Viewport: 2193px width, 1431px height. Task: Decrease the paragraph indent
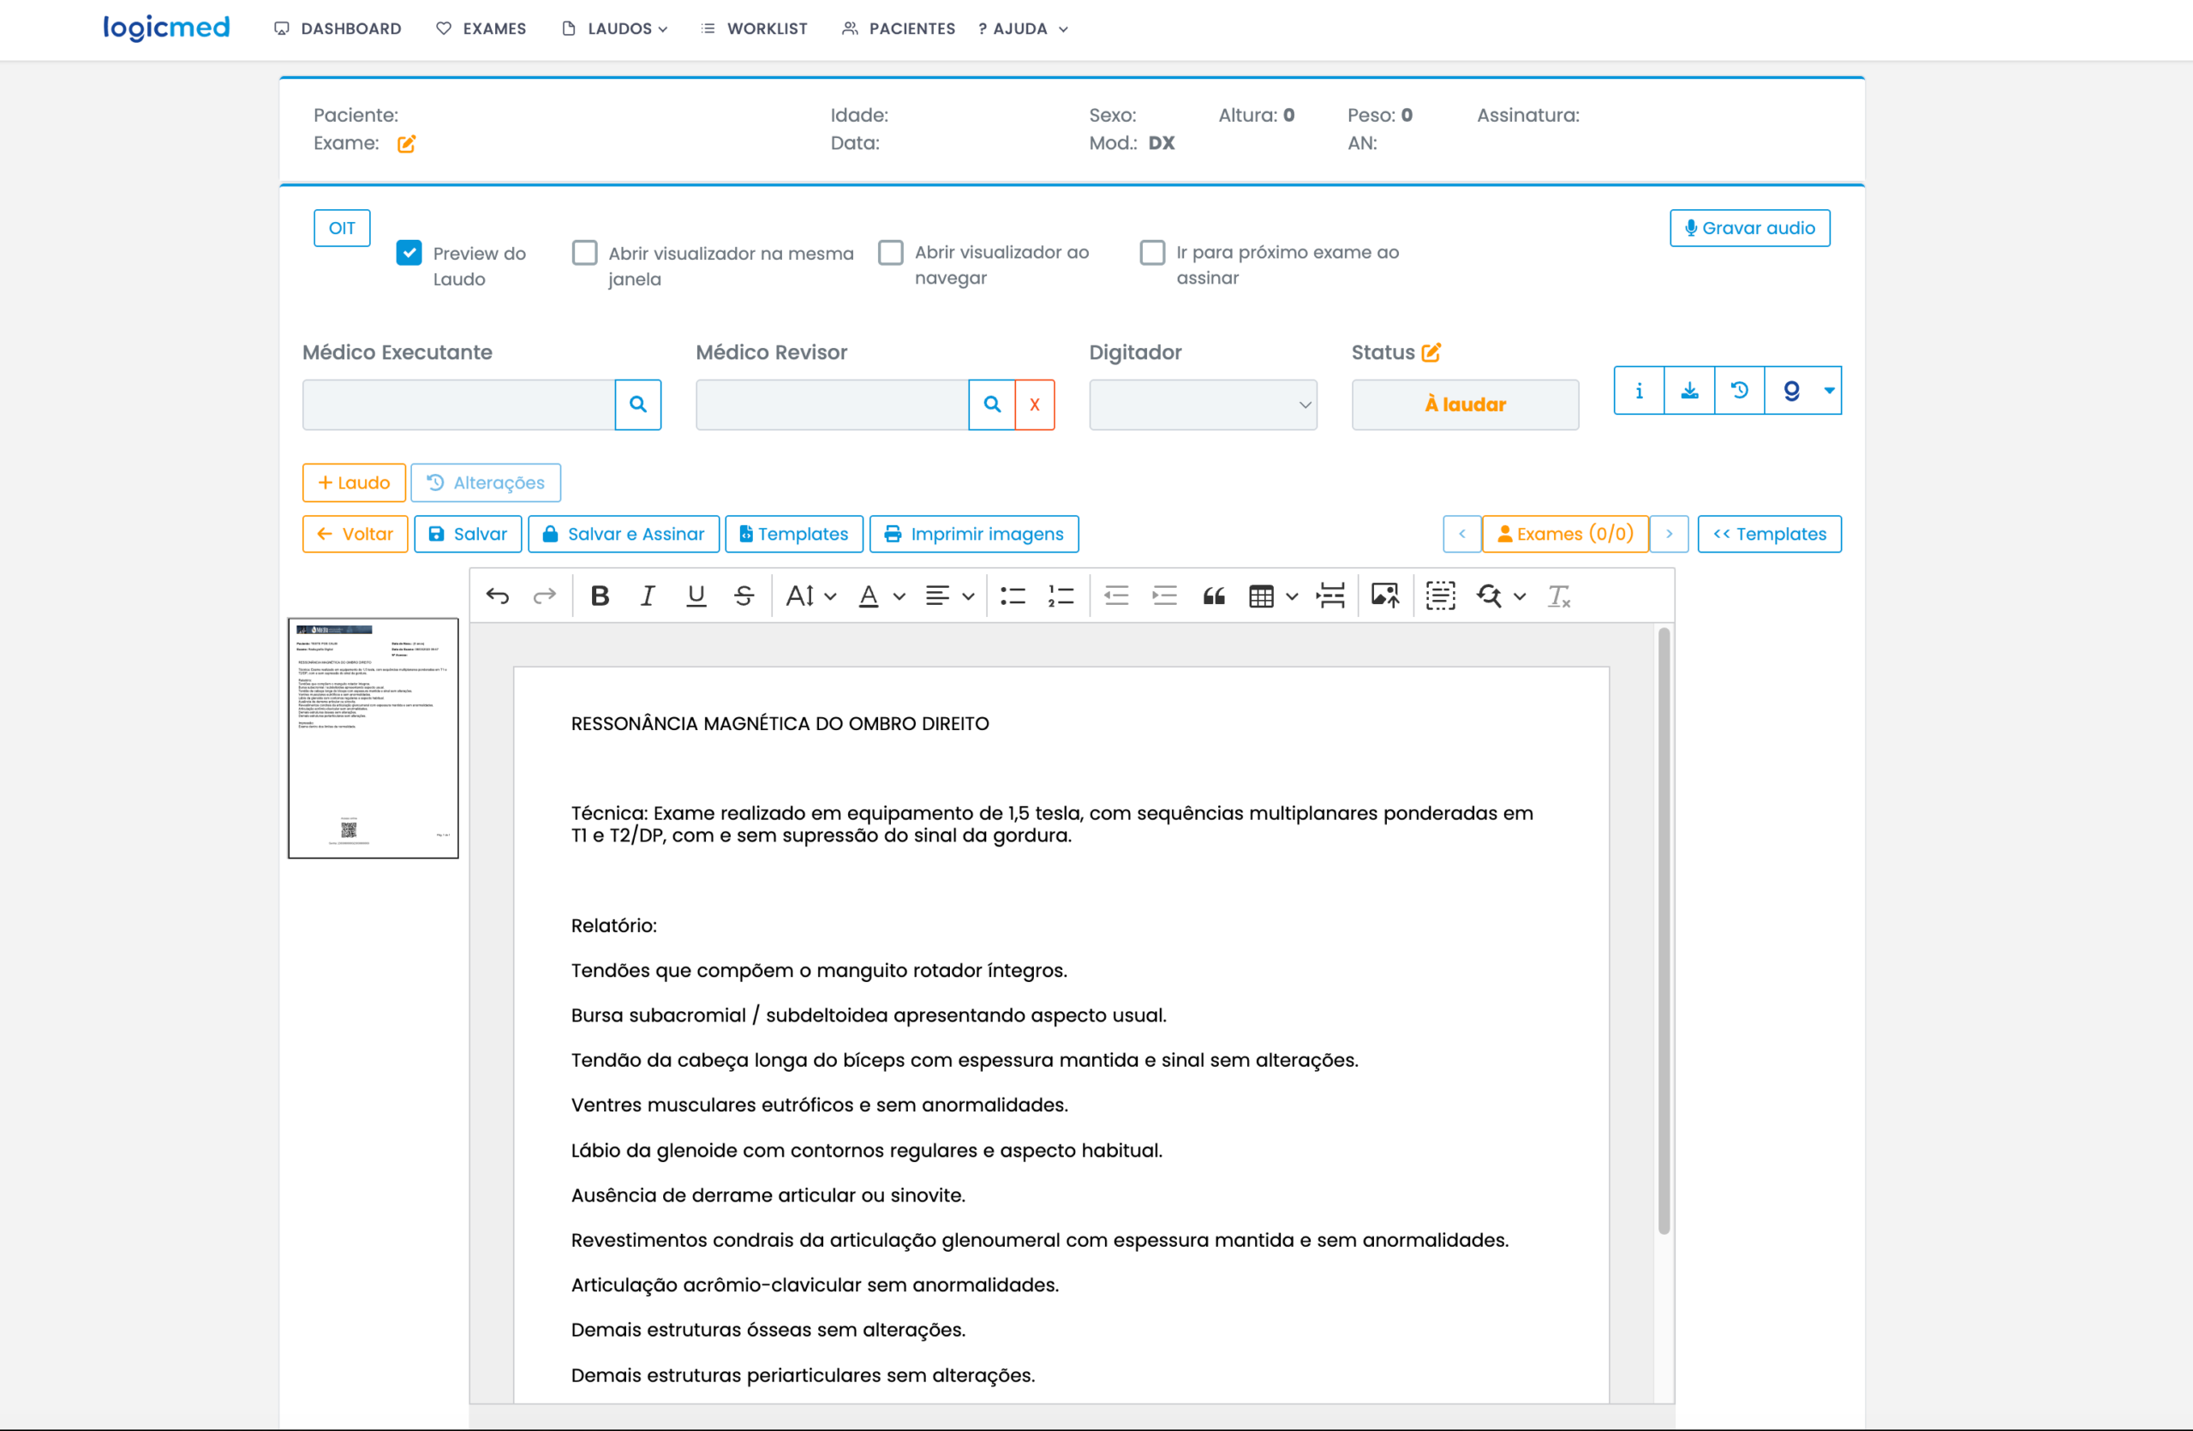tap(1117, 596)
